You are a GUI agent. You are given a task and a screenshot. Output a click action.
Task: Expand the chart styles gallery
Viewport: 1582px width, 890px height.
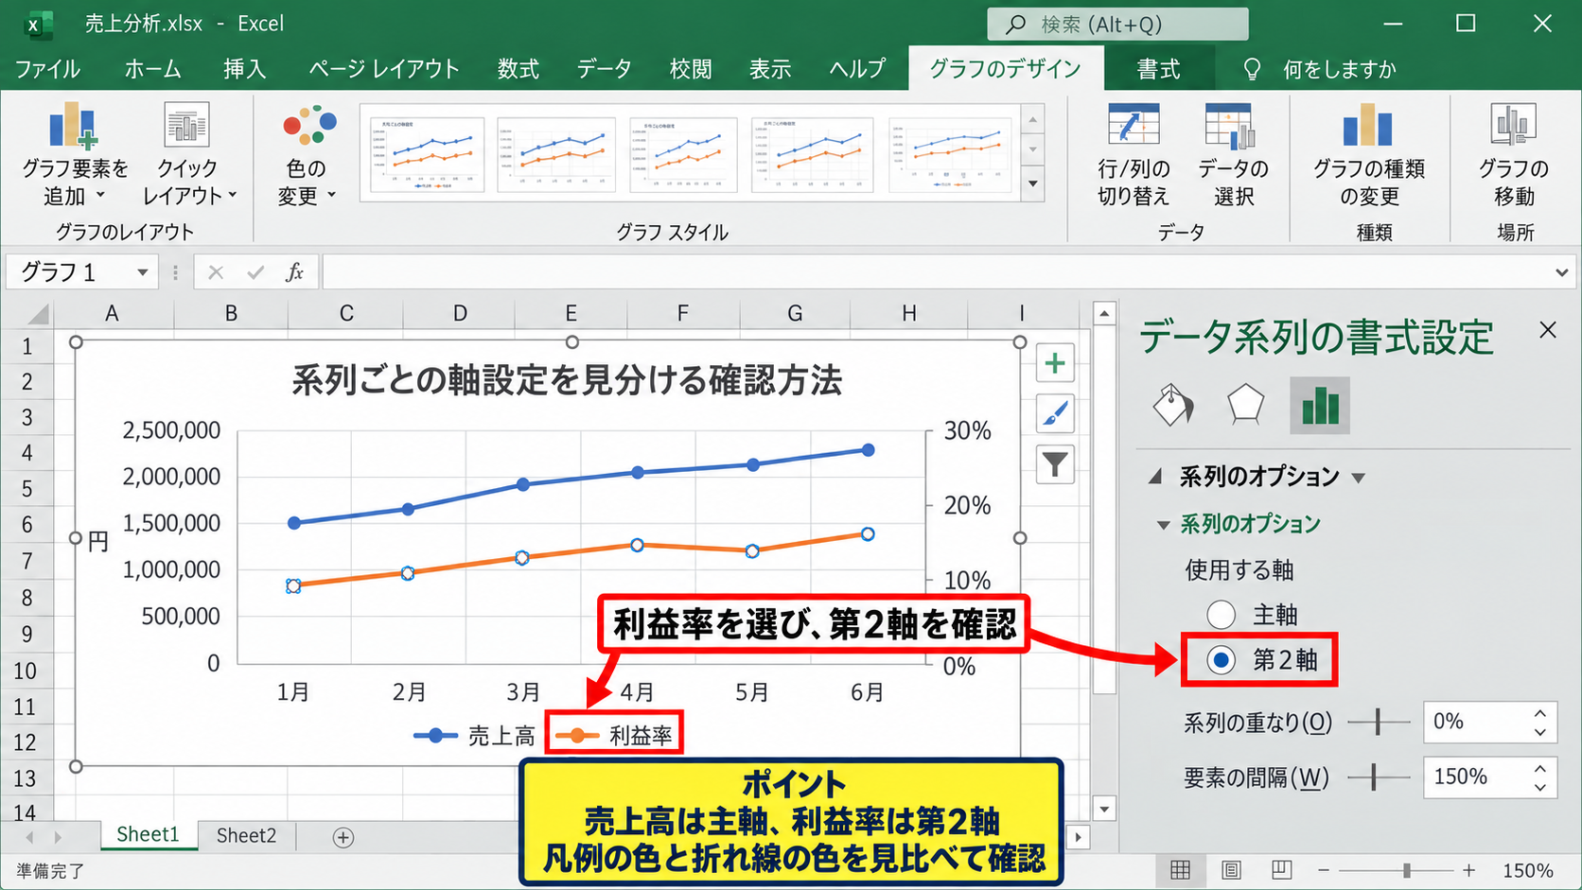[x=1033, y=184]
